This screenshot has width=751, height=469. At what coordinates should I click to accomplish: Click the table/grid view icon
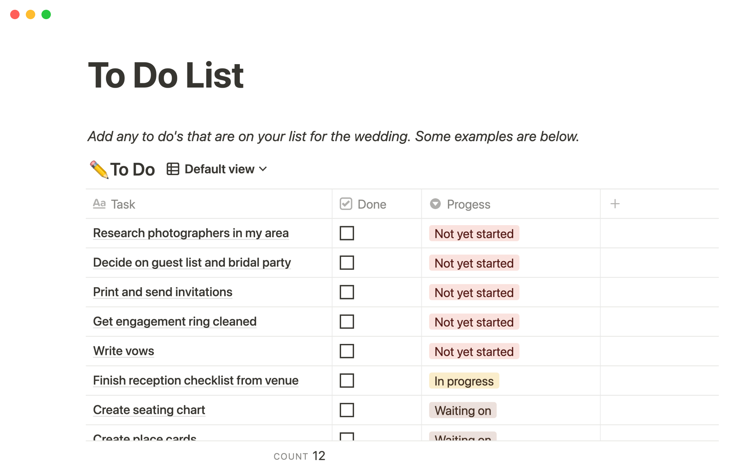[x=174, y=168]
